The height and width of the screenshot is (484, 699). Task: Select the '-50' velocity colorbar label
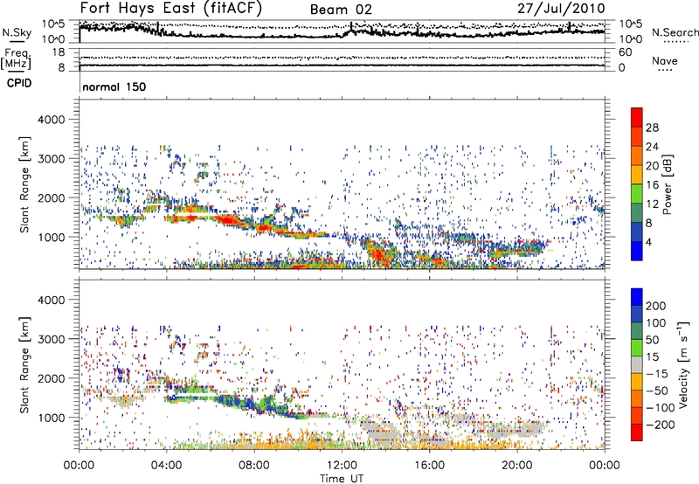(x=657, y=391)
